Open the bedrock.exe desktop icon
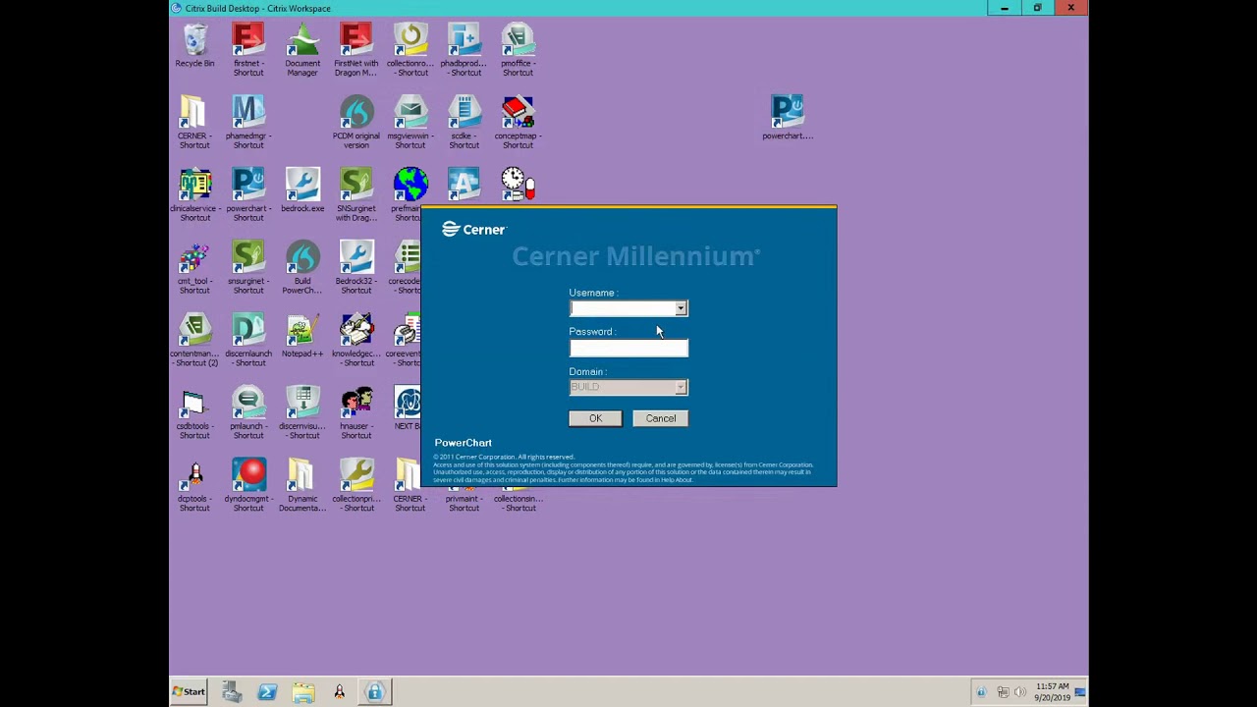 click(302, 190)
